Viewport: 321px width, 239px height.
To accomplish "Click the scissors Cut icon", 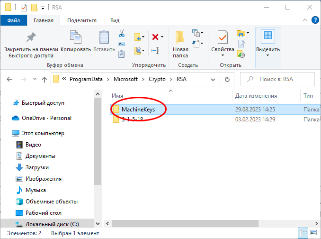I will click(x=122, y=33).
